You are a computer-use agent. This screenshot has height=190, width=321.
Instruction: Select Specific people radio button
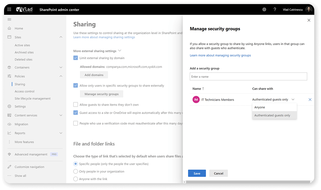coord(76,164)
